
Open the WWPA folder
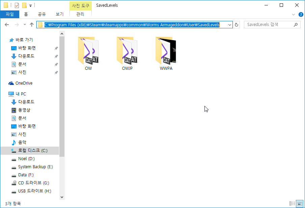click(x=166, y=53)
